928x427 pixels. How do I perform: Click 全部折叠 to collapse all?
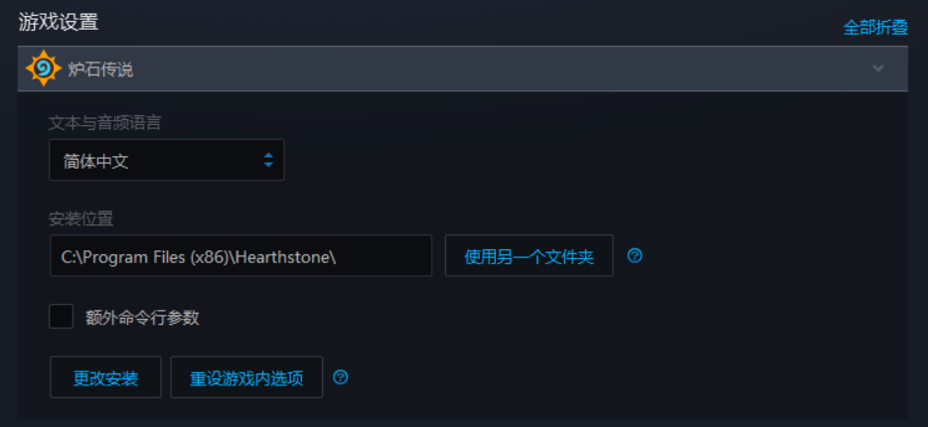tap(875, 27)
